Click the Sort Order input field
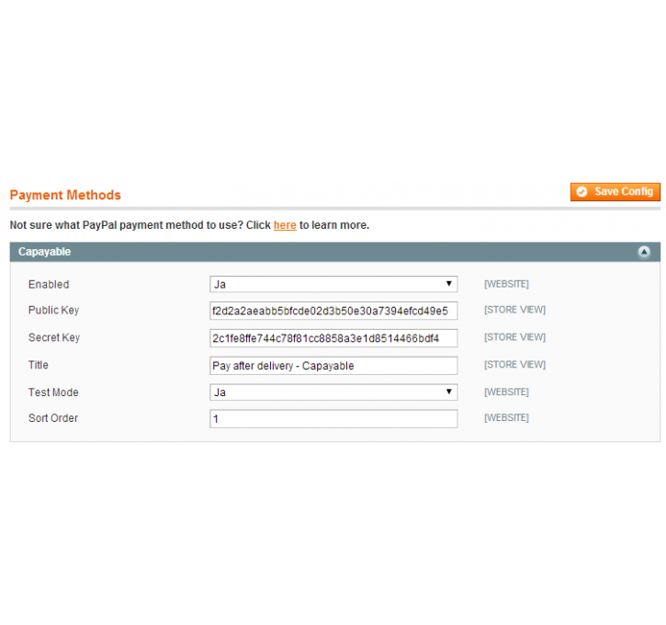Screen dimensions: 666x625 [x=333, y=419]
